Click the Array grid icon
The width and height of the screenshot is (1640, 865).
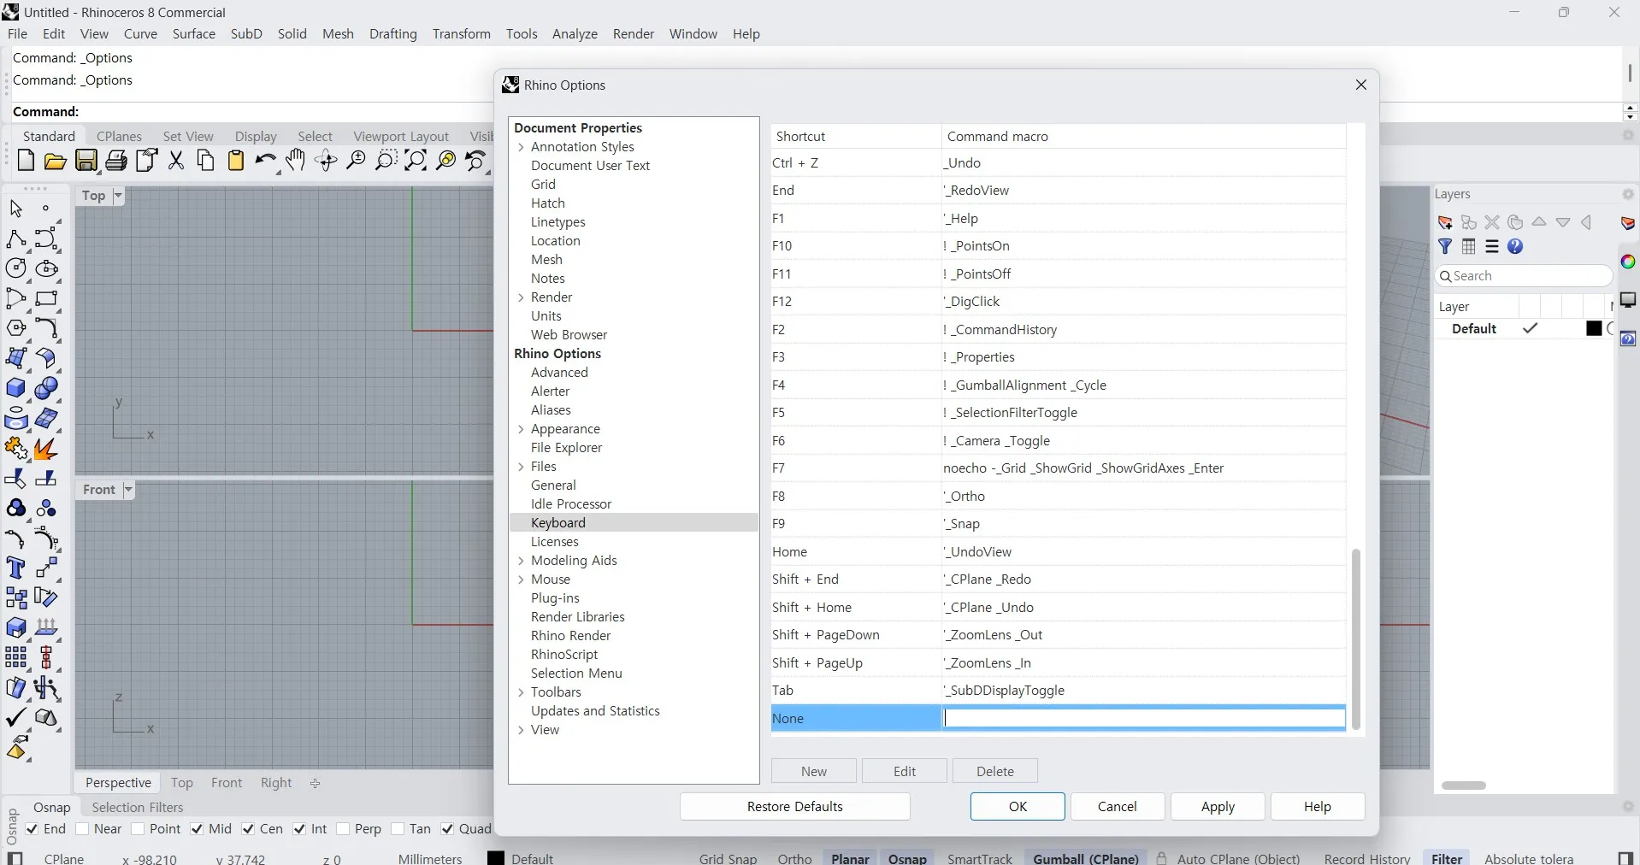(16, 657)
